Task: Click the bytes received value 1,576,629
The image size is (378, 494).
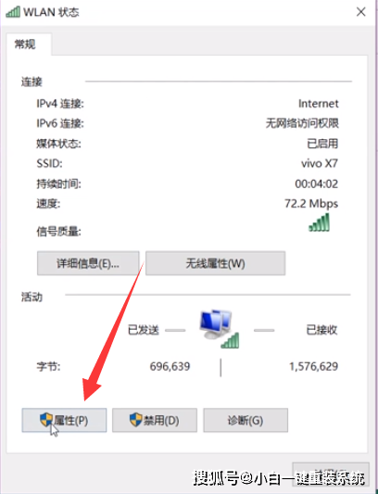Action: pos(313,366)
